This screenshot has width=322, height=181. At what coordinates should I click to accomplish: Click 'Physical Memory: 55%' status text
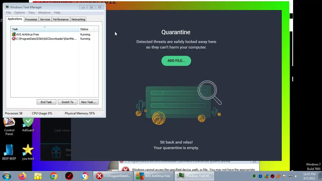(x=80, y=113)
